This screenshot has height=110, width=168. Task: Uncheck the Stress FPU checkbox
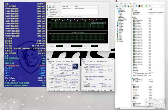point(50,8)
